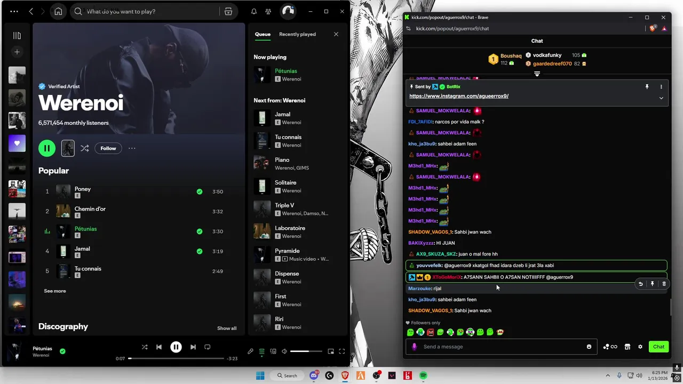The image size is (683, 384).
Task: Open Spotify profile avatar menu
Action: pos(288,11)
